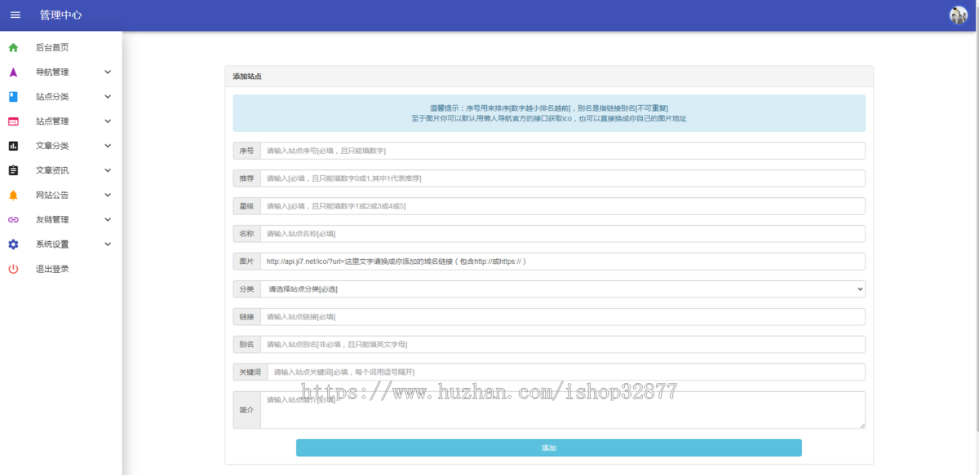This screenshot has height=475, width=979.
Task: Click the 别名 field label
Action: coord(246,345)
